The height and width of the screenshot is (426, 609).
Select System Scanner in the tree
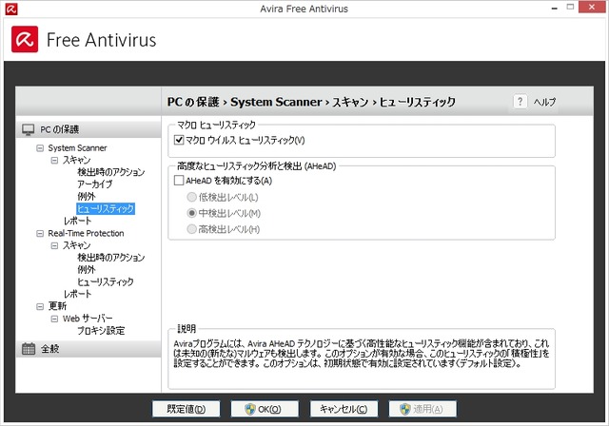[77, 147]
